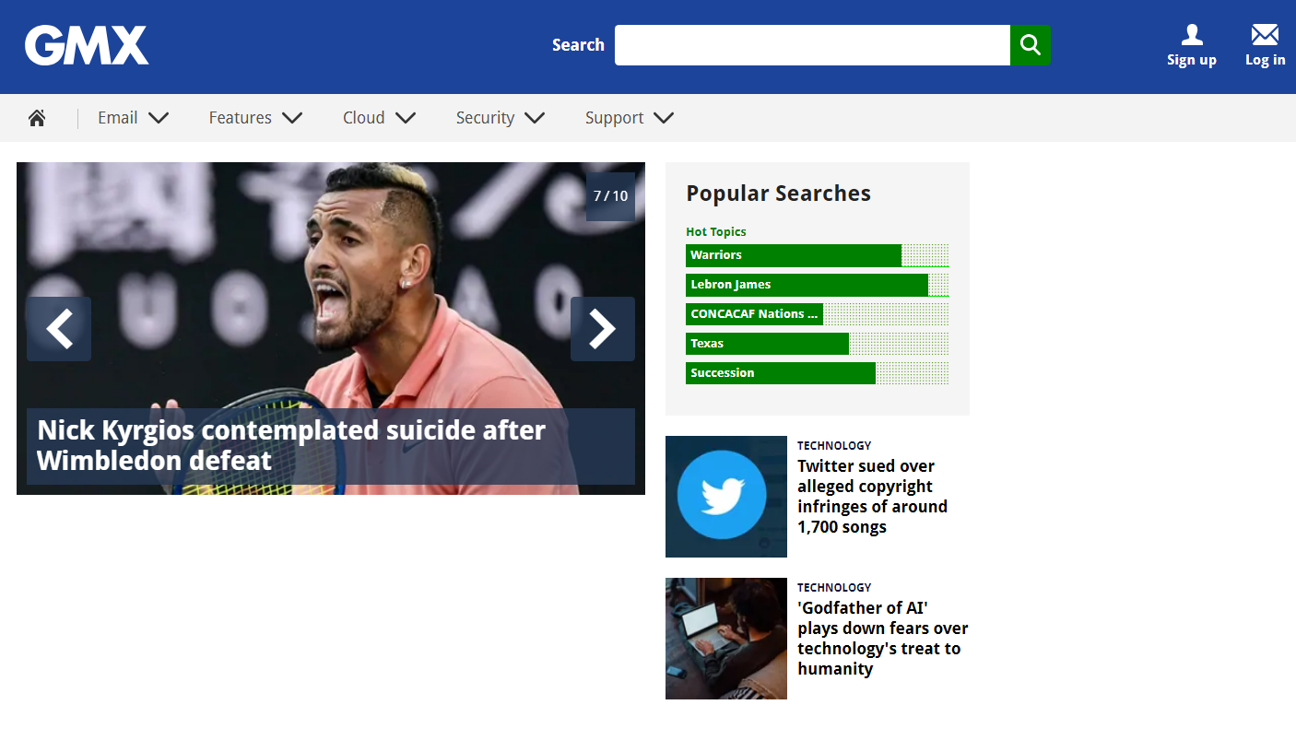Show the previous slide in carousel
The width and height of the screenshot is (1296, 740).
tap(59, 329)
